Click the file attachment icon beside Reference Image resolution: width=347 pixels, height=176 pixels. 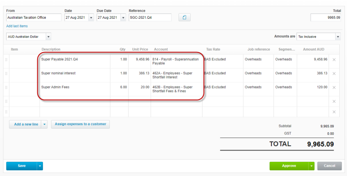(185, 18)
